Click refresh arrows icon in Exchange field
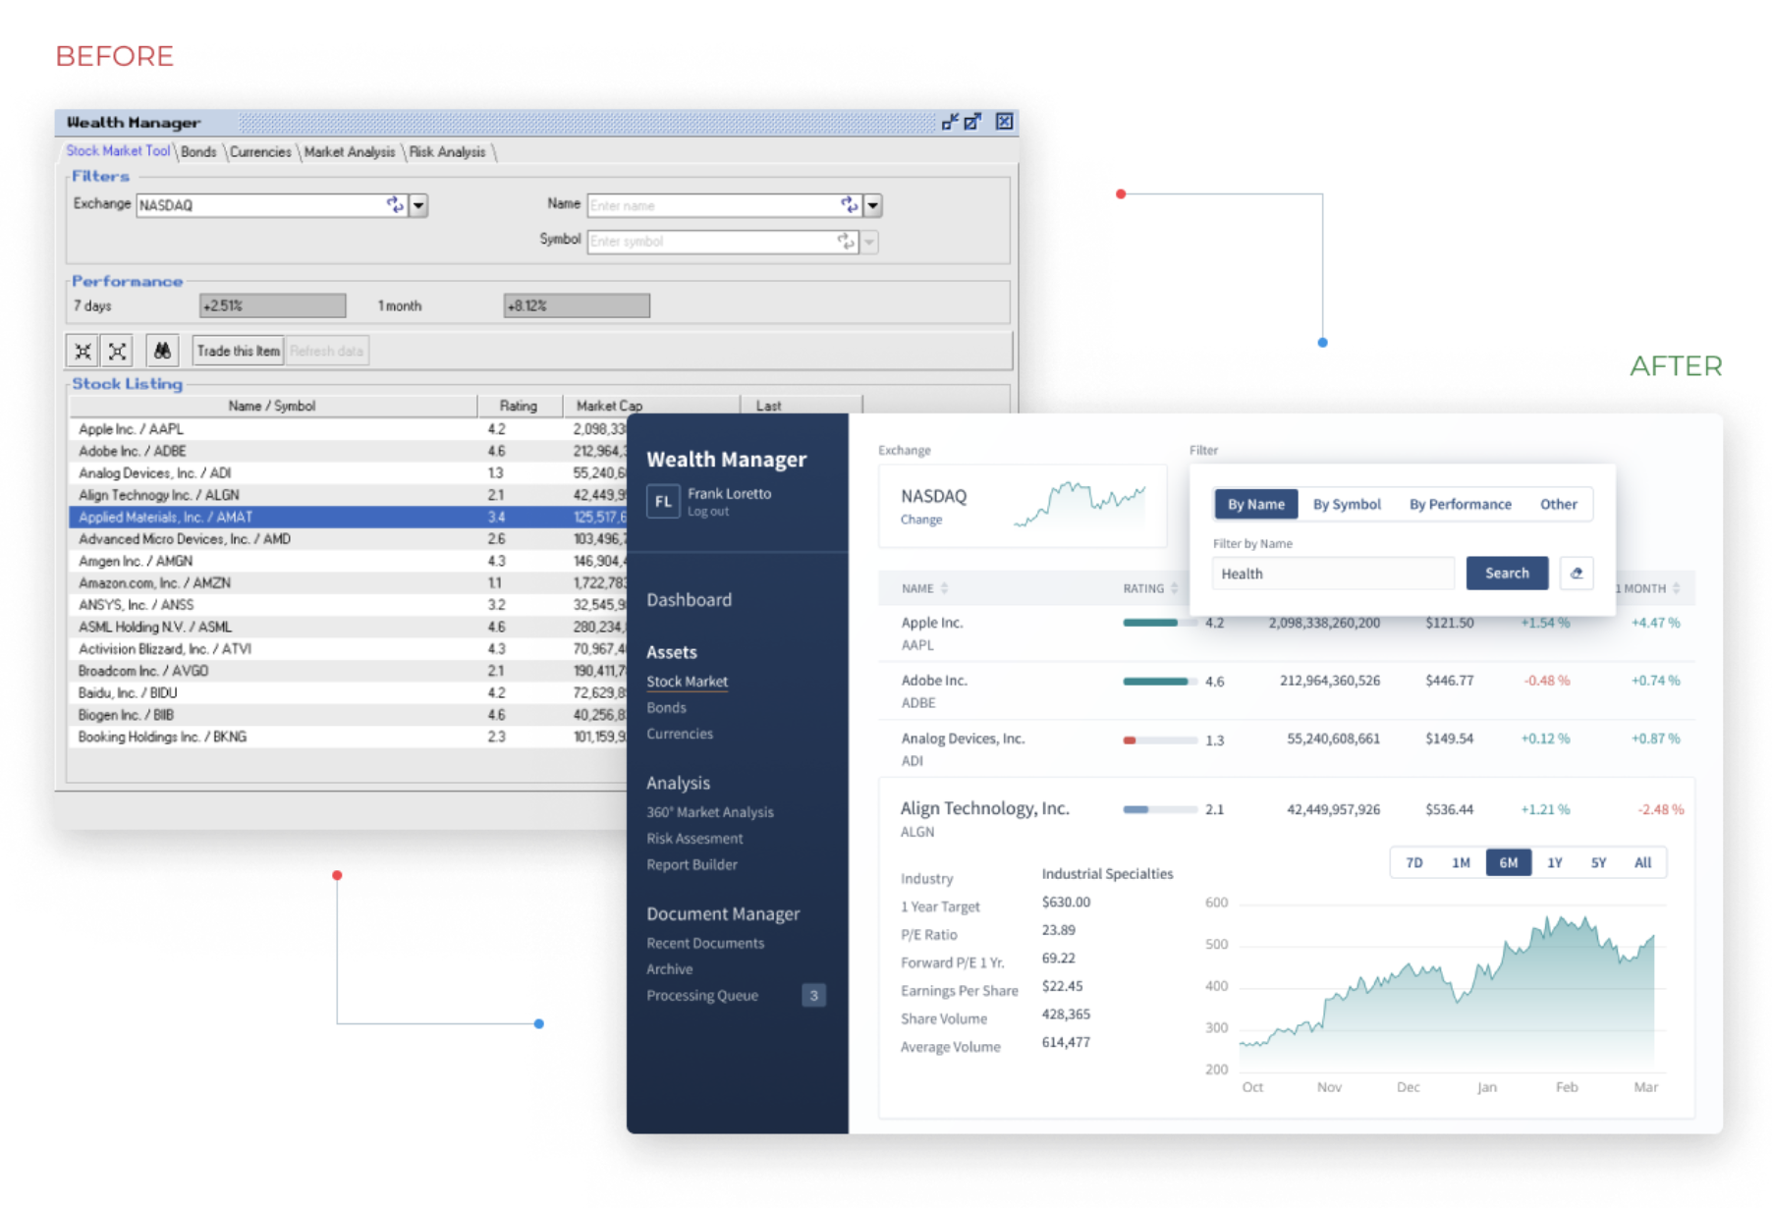The height and width of the screenshot is (1208, 1772). pyautogui.click(x=395, y=204)
